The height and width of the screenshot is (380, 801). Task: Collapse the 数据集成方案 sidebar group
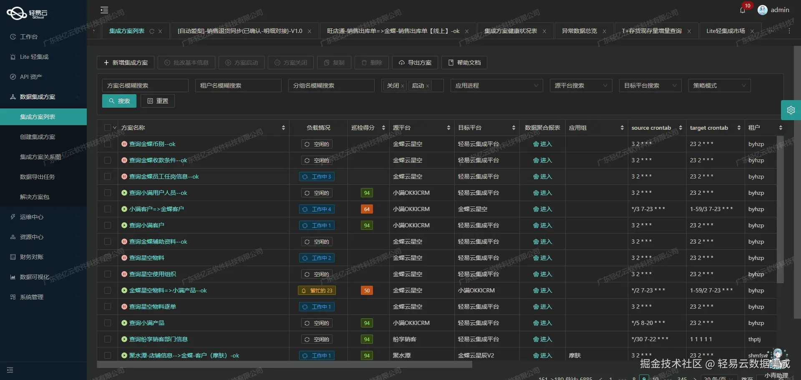coord(43,97)
